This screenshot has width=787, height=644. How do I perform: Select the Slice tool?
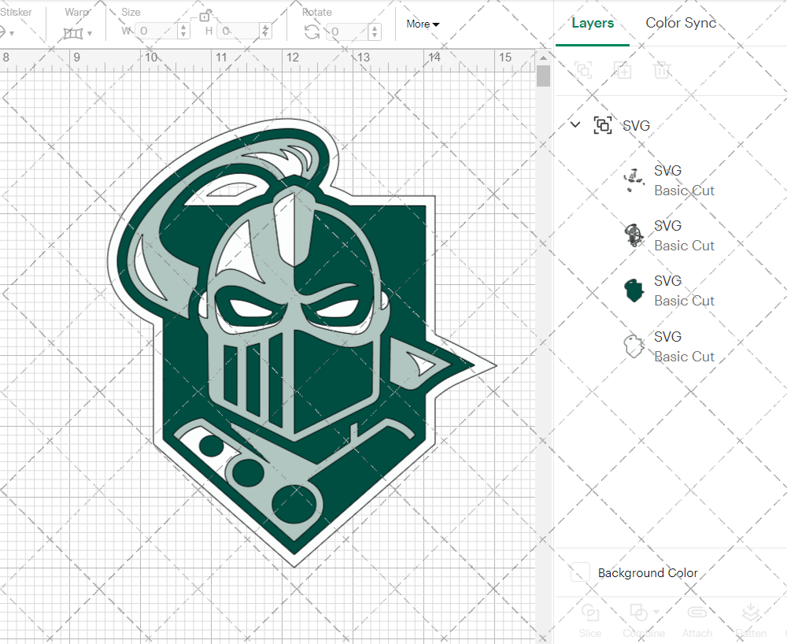point(590,620)
